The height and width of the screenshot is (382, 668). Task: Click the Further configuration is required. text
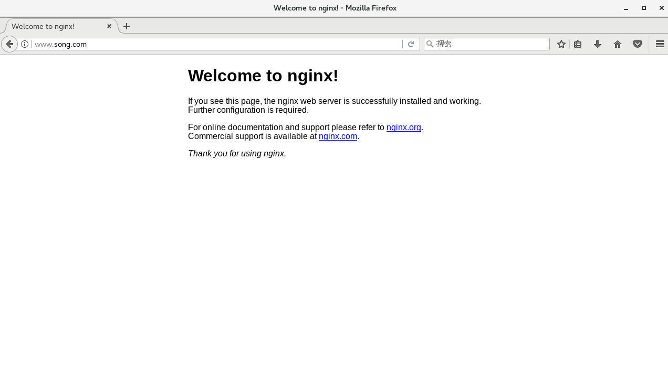tap(248, 110)
